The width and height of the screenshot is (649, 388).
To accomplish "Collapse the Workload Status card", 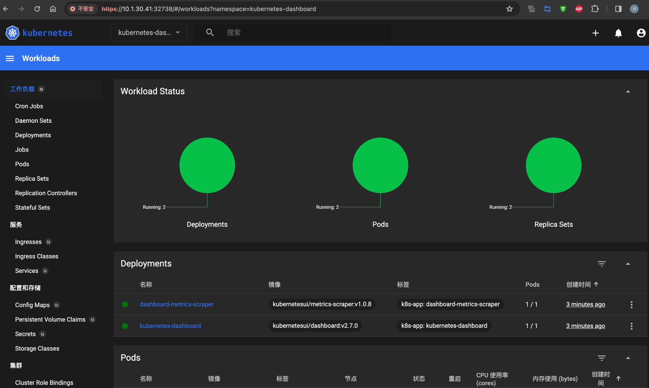I will click(x=628, y=91).
